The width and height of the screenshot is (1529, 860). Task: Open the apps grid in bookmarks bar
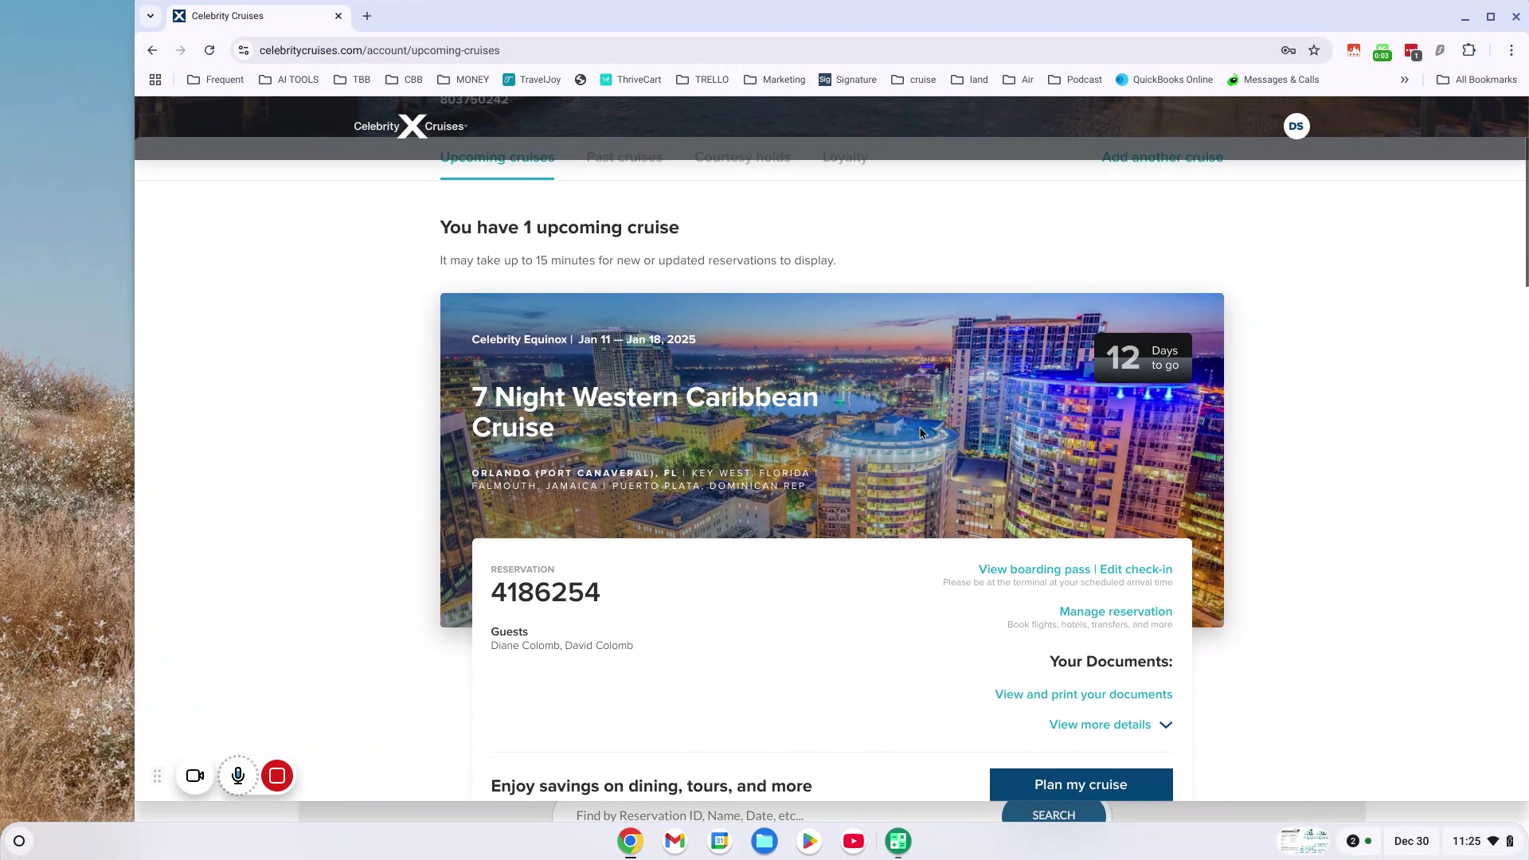(155, 80)
